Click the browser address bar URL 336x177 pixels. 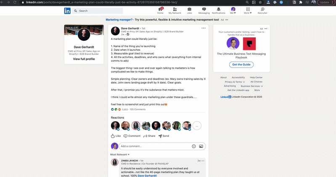coord(102,3)
